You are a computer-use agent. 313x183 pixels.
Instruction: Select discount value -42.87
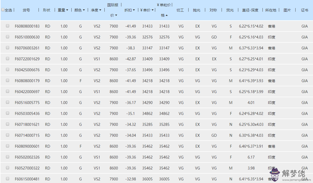130,59
